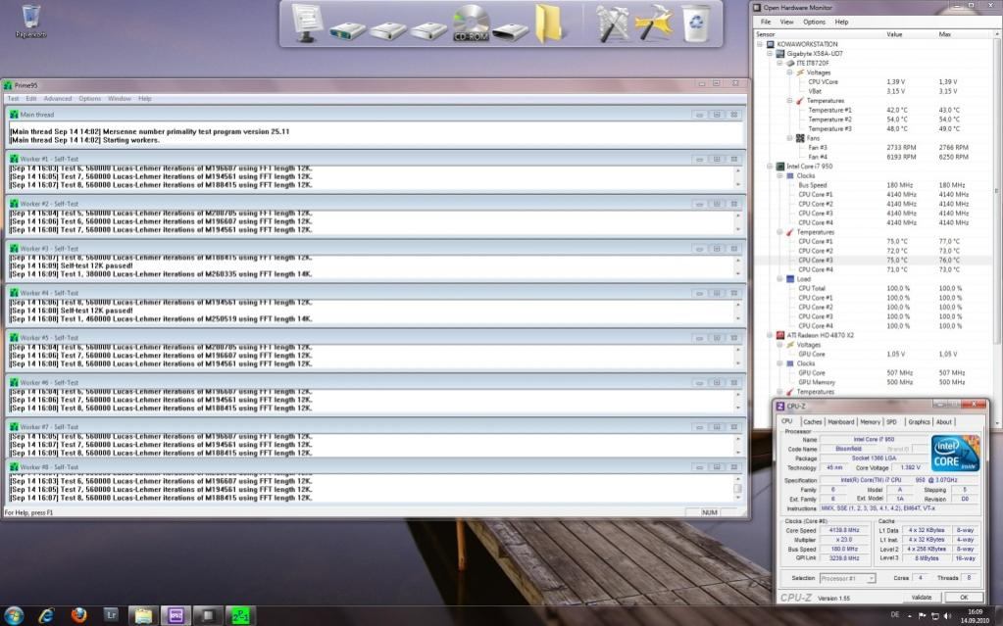The image size is (1003, 626).
Task: Open Prime95 Advanced menu
Action: [58, 99]
